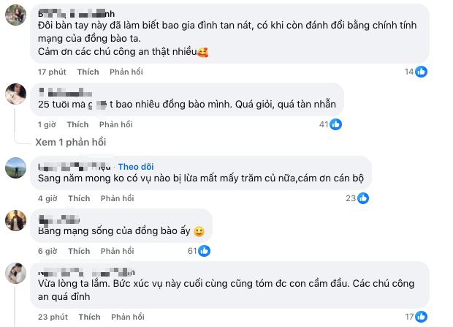This screenshot has width=453, height=327.
Task: Open the '4 giờ' comment timestamp link
Action: (47, 198)
